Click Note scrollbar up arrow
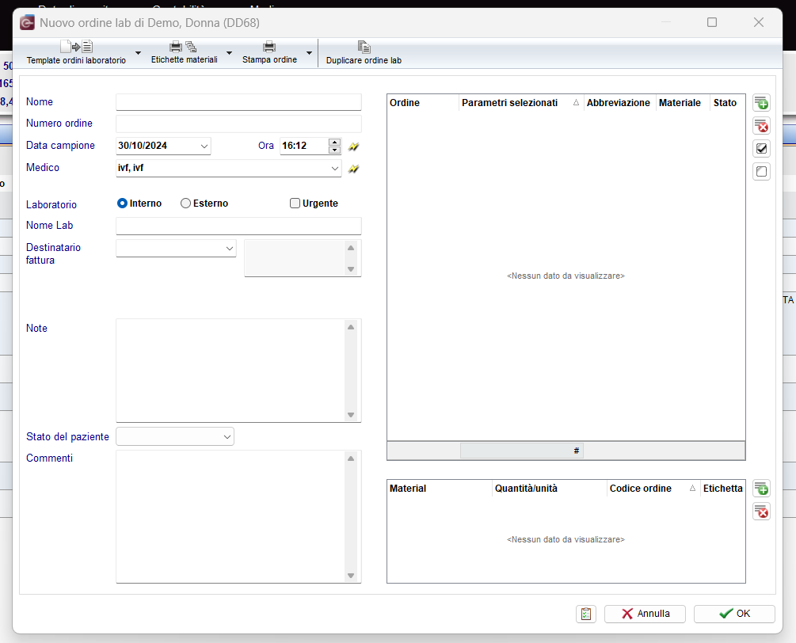The width and height of the screenshot is (796, 643). click(351, 327)
